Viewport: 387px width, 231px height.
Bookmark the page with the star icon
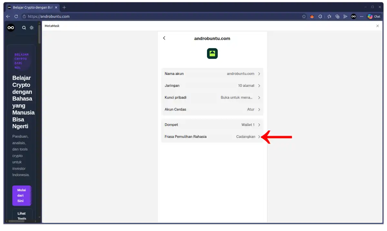pyautogui.click(x=303, y=16)
